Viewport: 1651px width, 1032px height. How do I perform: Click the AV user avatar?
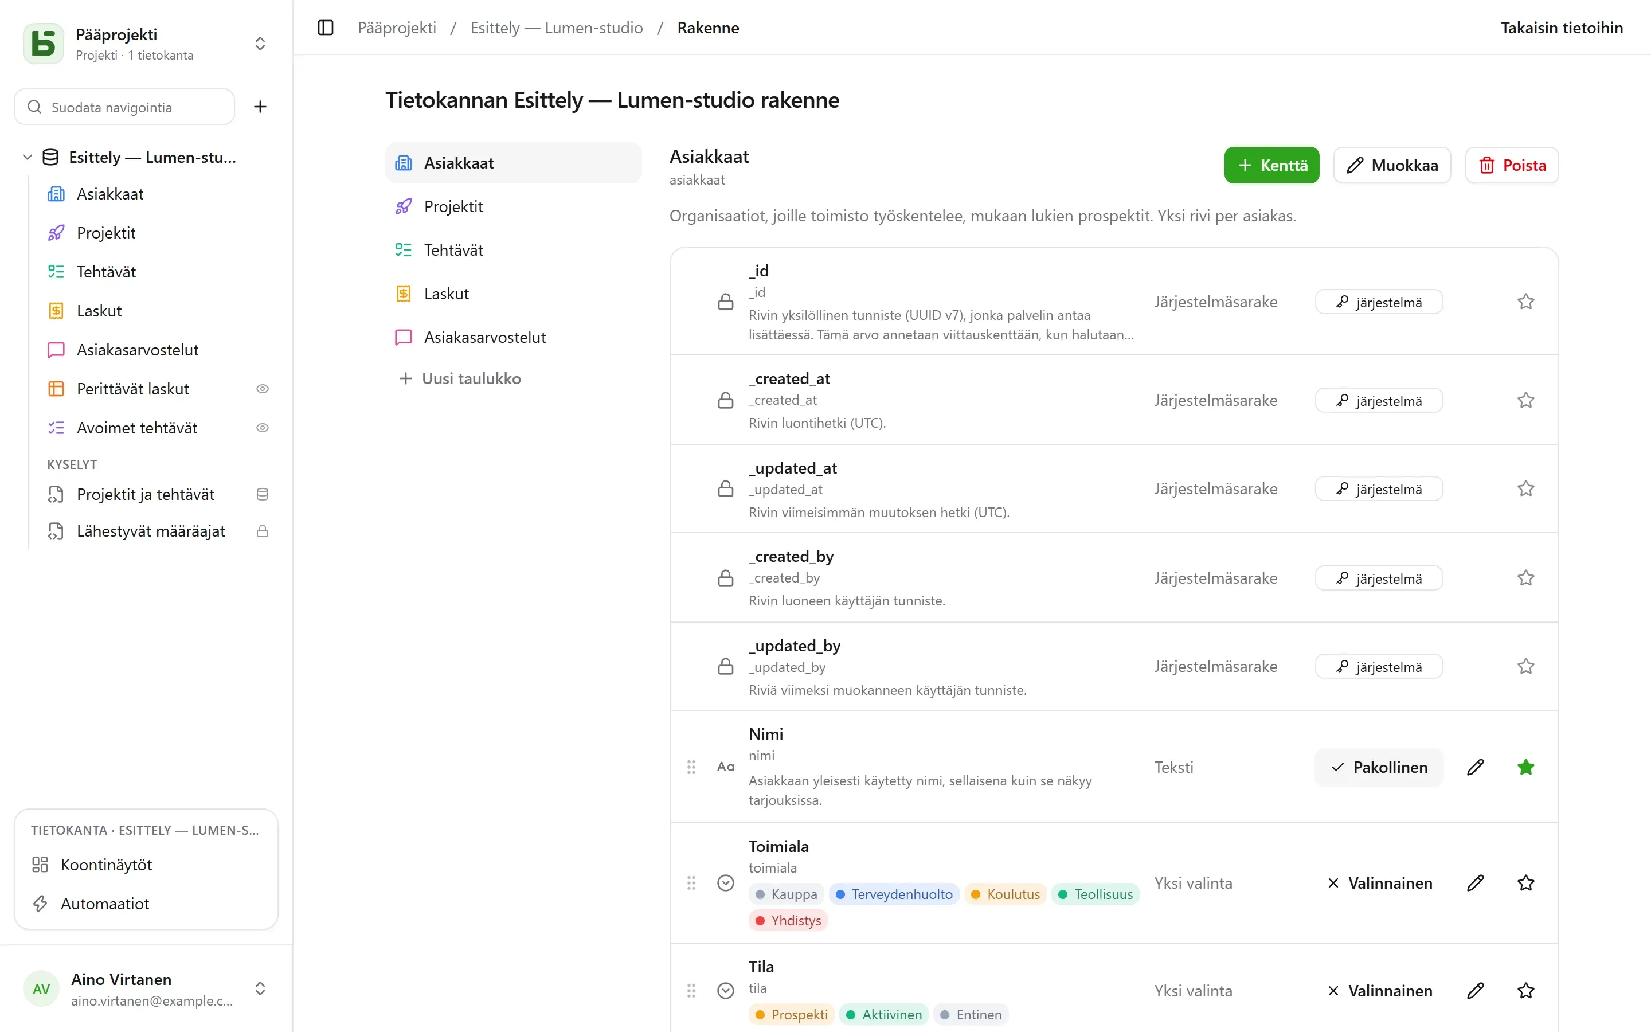click(x=41, y=989)
